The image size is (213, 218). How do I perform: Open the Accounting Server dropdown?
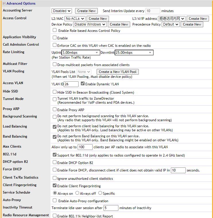pos(62,11)
